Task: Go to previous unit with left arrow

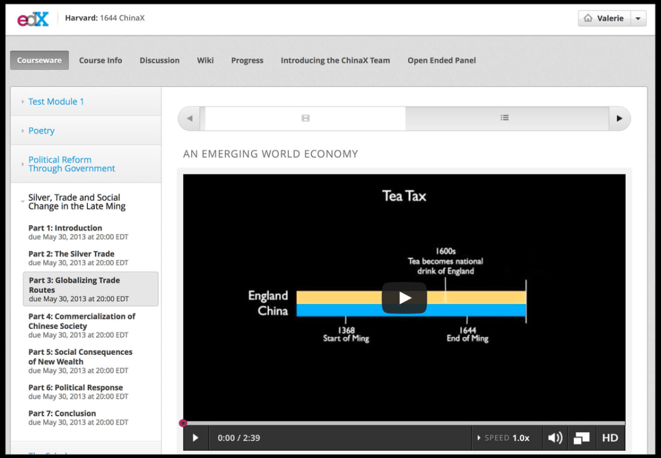Action: tap(189, 119)
